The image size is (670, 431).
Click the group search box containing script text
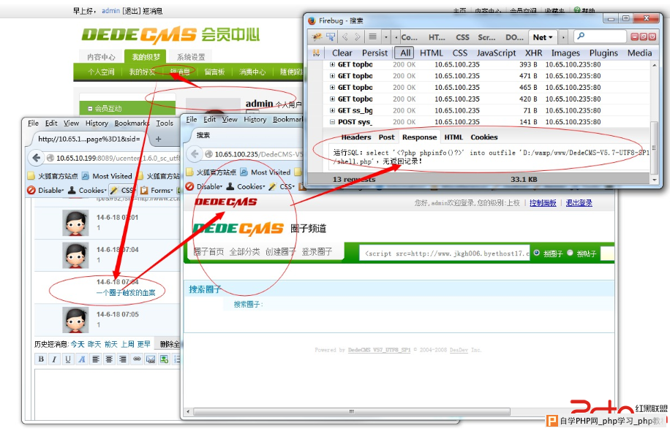click(445, 253)
